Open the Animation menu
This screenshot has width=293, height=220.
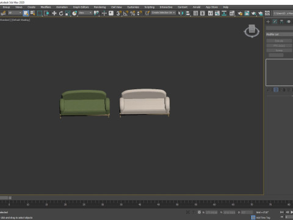pyautogui.click(x=62, y=7)
